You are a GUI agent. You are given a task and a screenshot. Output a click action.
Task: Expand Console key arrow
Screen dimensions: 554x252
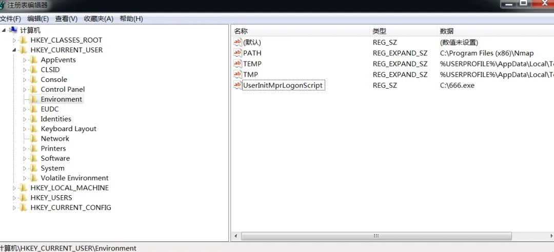click(x=25, y=80)
